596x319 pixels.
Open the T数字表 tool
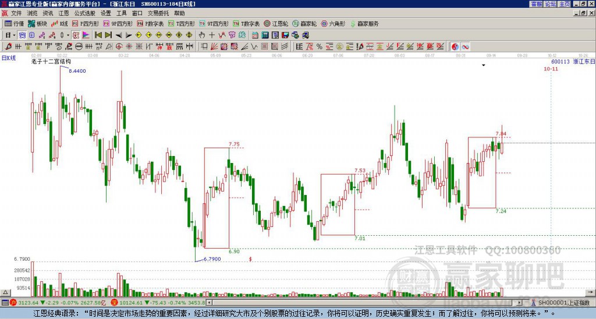[246, 23]
